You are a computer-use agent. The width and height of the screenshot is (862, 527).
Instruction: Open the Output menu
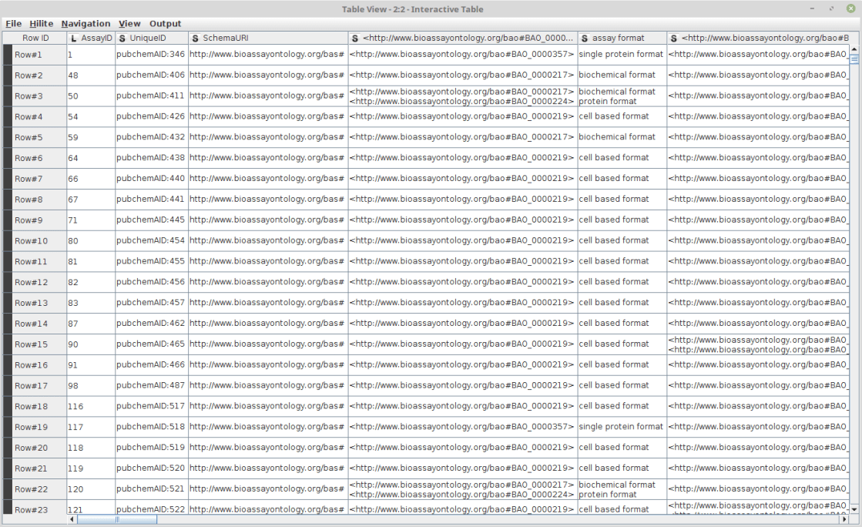coord(165,24)
